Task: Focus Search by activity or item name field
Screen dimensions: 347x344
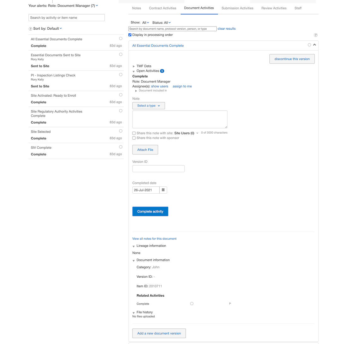Action: point(67,18)
